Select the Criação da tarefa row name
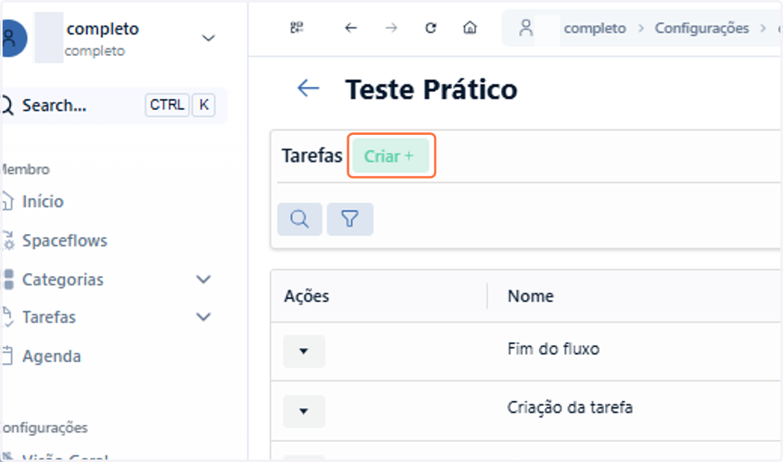 pyautogui.click(x=570, y=408)
